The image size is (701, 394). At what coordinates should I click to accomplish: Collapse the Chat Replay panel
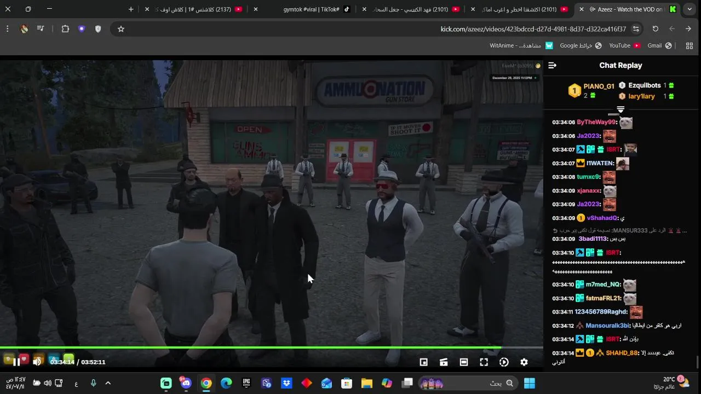(x=552, y=65)
